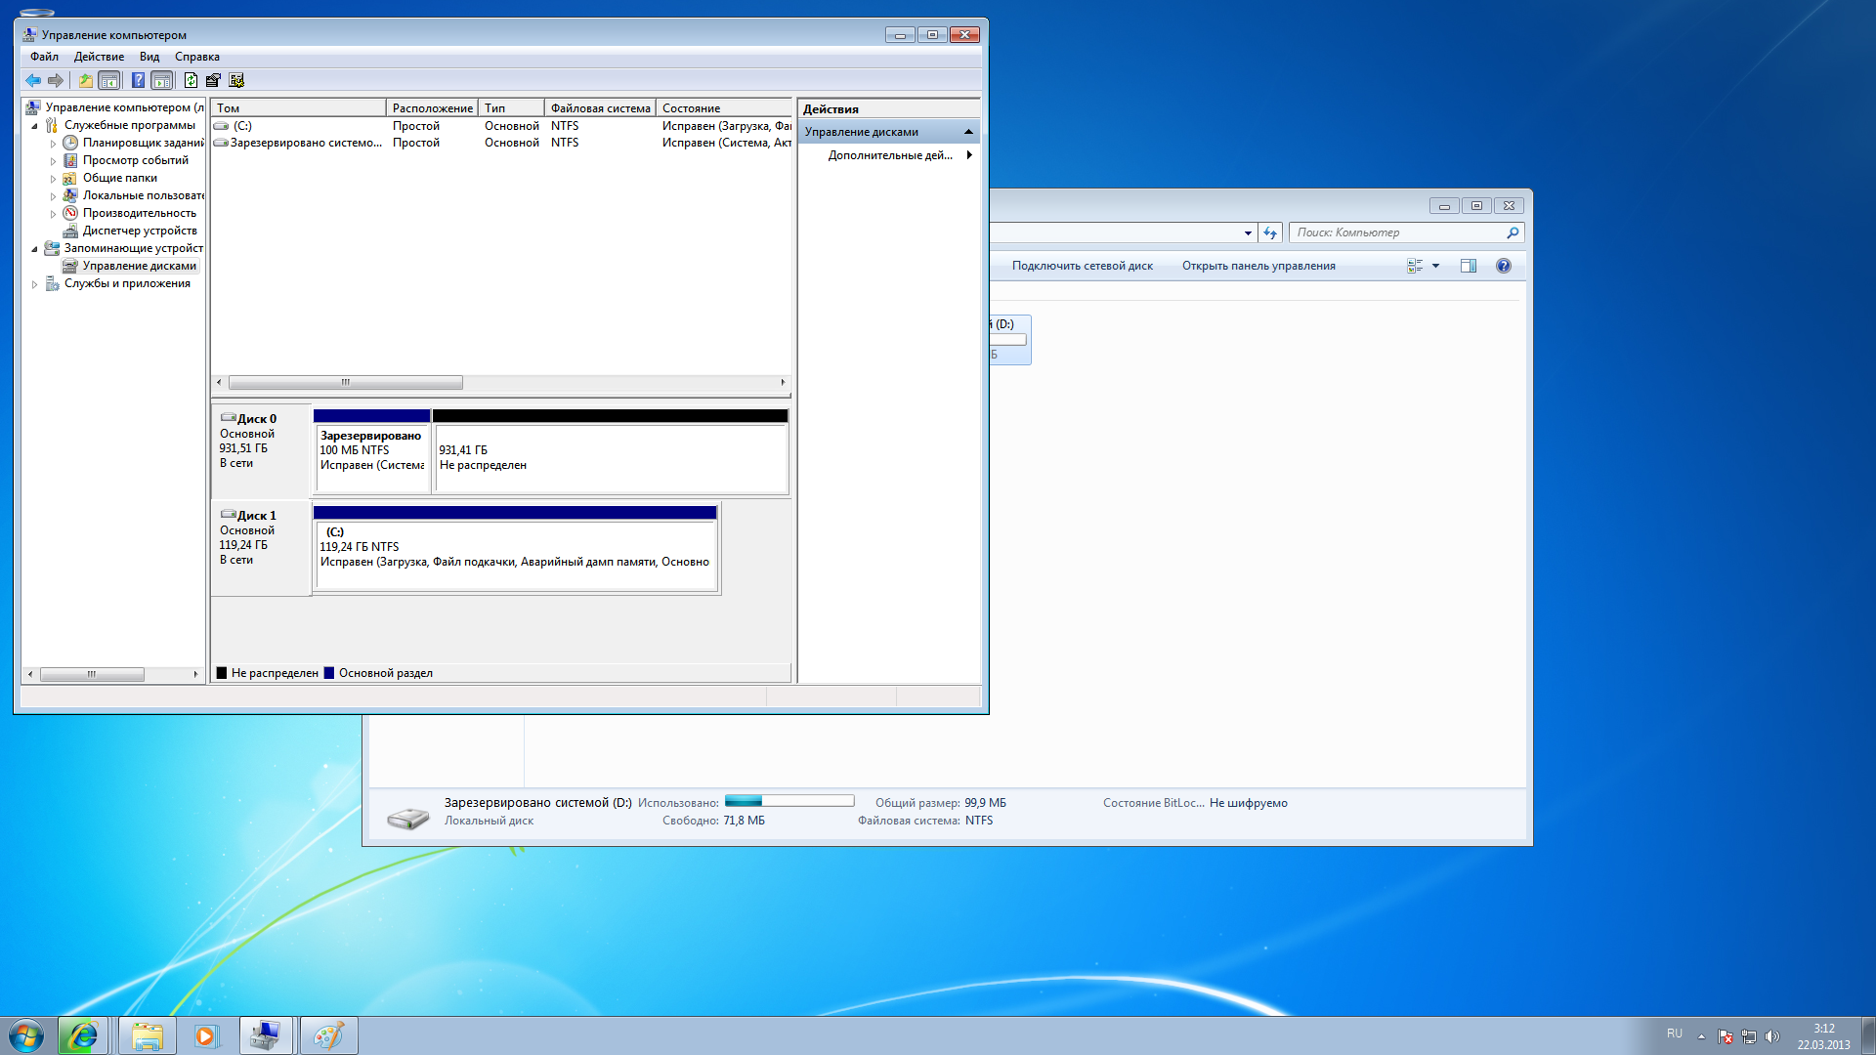Click the blue Help question mark icon
Screen dimensions: 1876x1055
(x=138, y=80)
